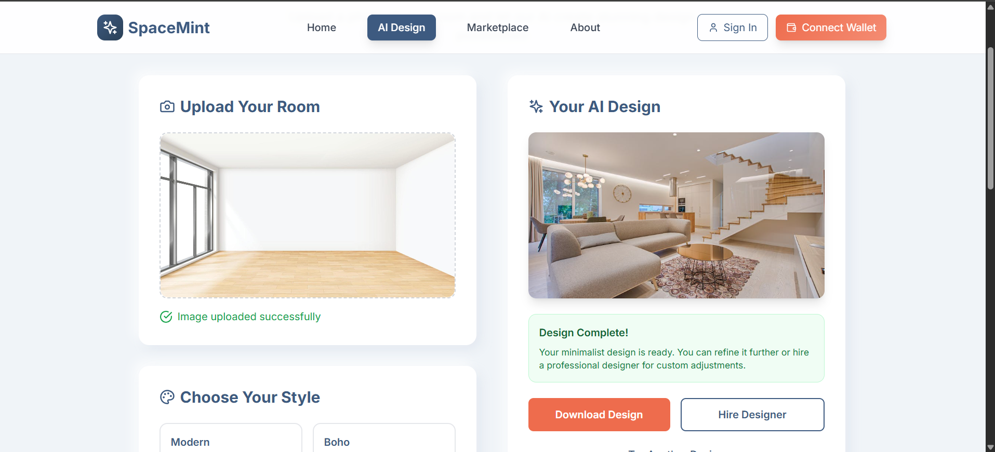
Task: Click the Download Design button
Action: pyautogui.click(x=599, y=415)
